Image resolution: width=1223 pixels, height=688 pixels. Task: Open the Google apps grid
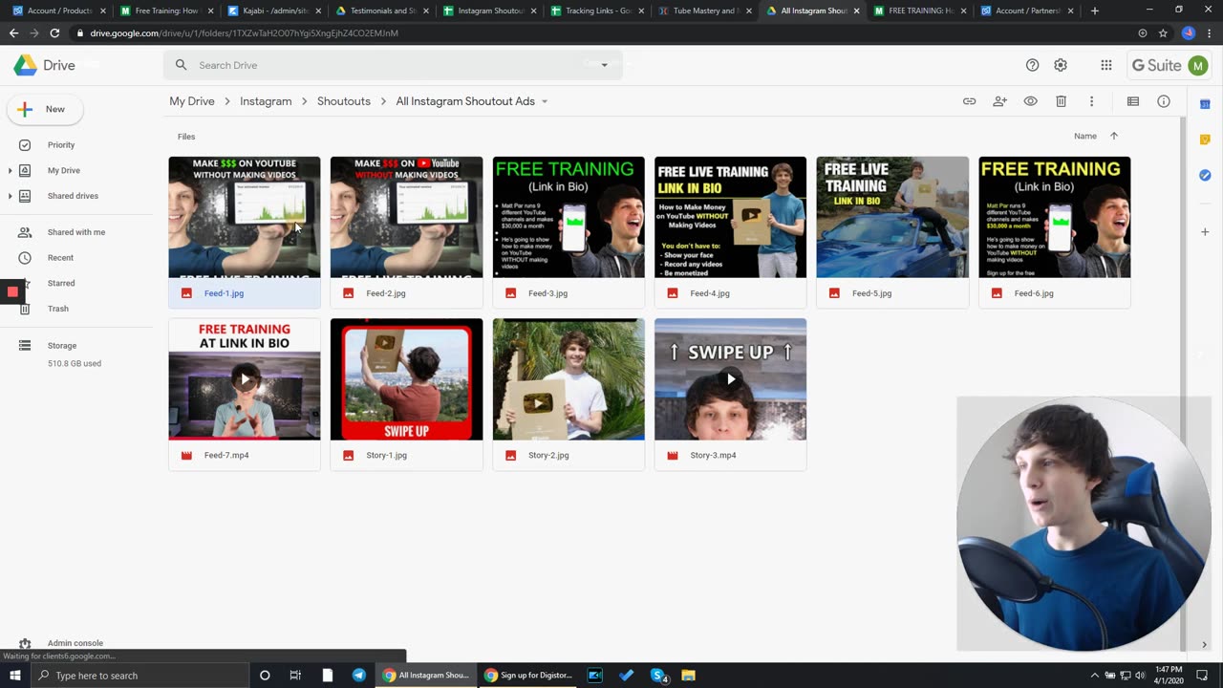(x=1105, y=65)
